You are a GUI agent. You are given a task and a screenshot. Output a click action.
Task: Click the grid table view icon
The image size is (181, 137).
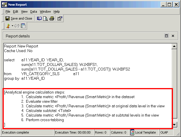click(x=23, y=26)
